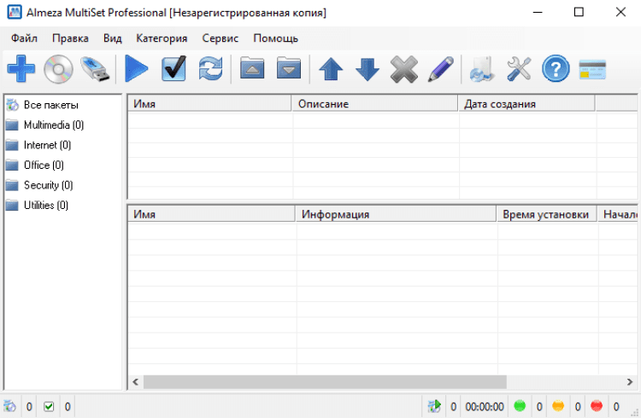Click the horizontal scrollbar right arrow
Viewport: 641px width, 418px height.
click(630, 382)
